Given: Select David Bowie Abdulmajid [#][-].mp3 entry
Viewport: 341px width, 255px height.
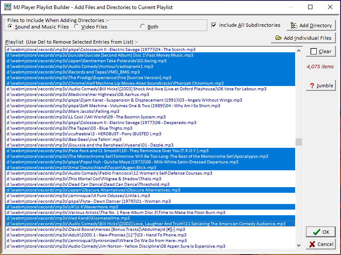Looking at the screenshot, I should tap(150, 229).
